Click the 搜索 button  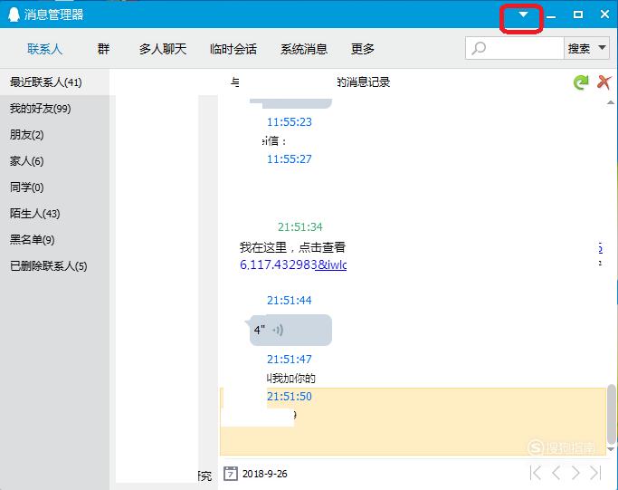point(579,49)
